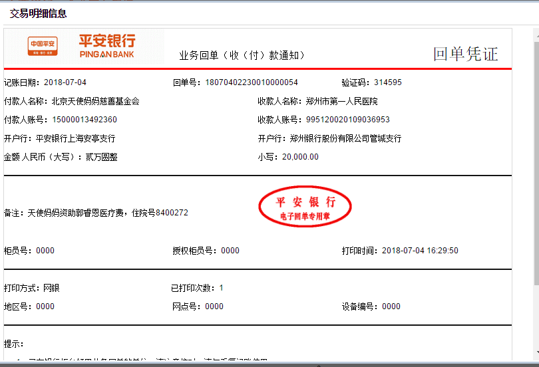Click the scrollbar down arrow

pos(536,352)
